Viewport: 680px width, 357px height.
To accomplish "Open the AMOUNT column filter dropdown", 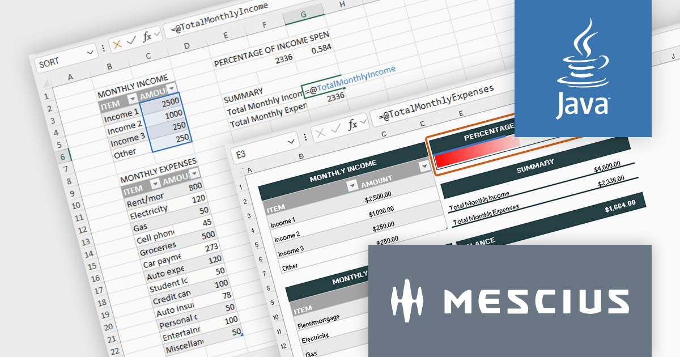I will [171, 89].
